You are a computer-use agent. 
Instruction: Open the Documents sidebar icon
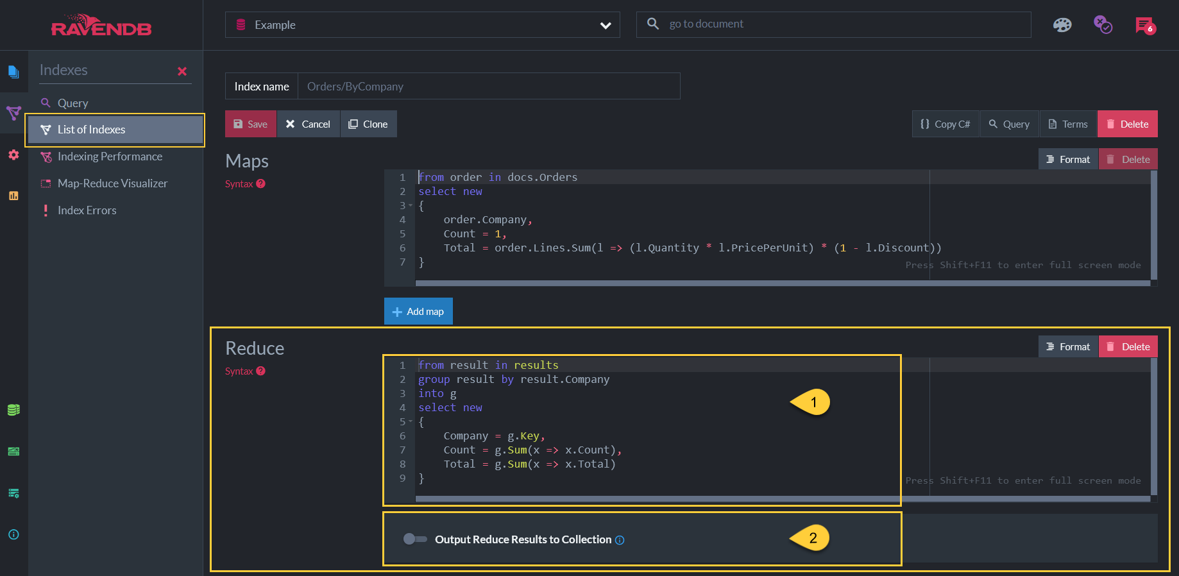point(13,71)
